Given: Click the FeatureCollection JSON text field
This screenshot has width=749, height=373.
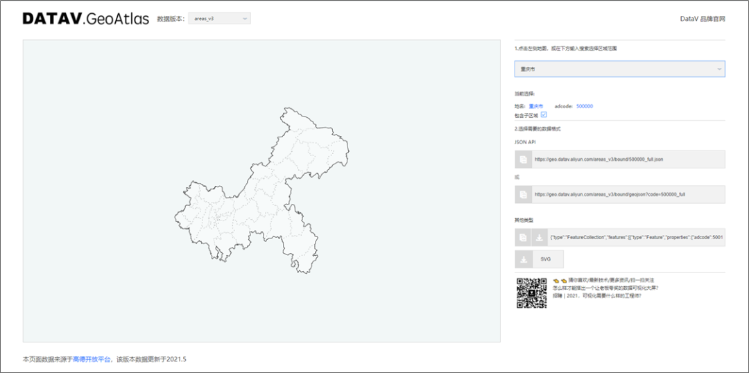Looking at the screenshot, I should point(637,237).
